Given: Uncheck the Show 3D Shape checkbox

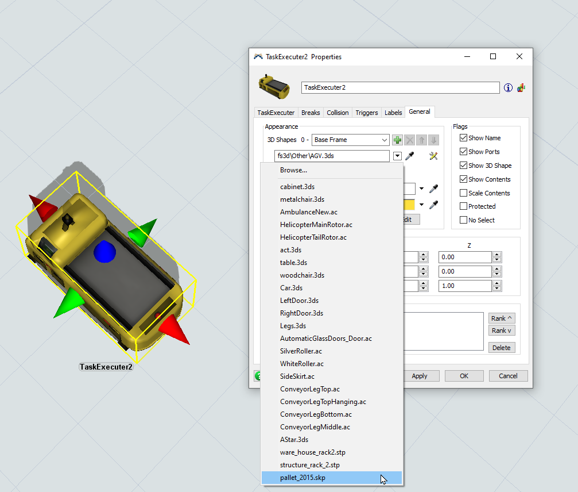Looking at the screenshot, I should [463, 166].
